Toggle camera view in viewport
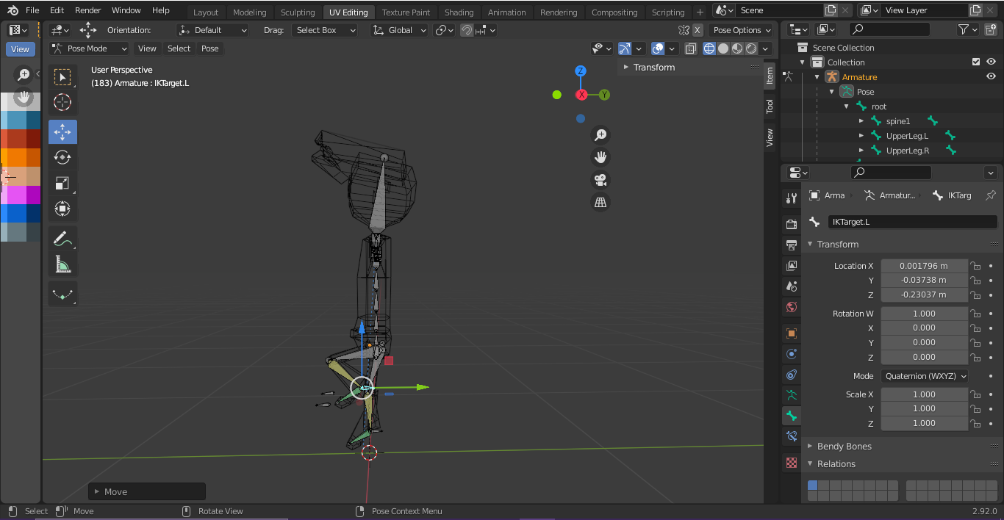Viewport: 1004px width, 520px height. click(x=600, y=180)
